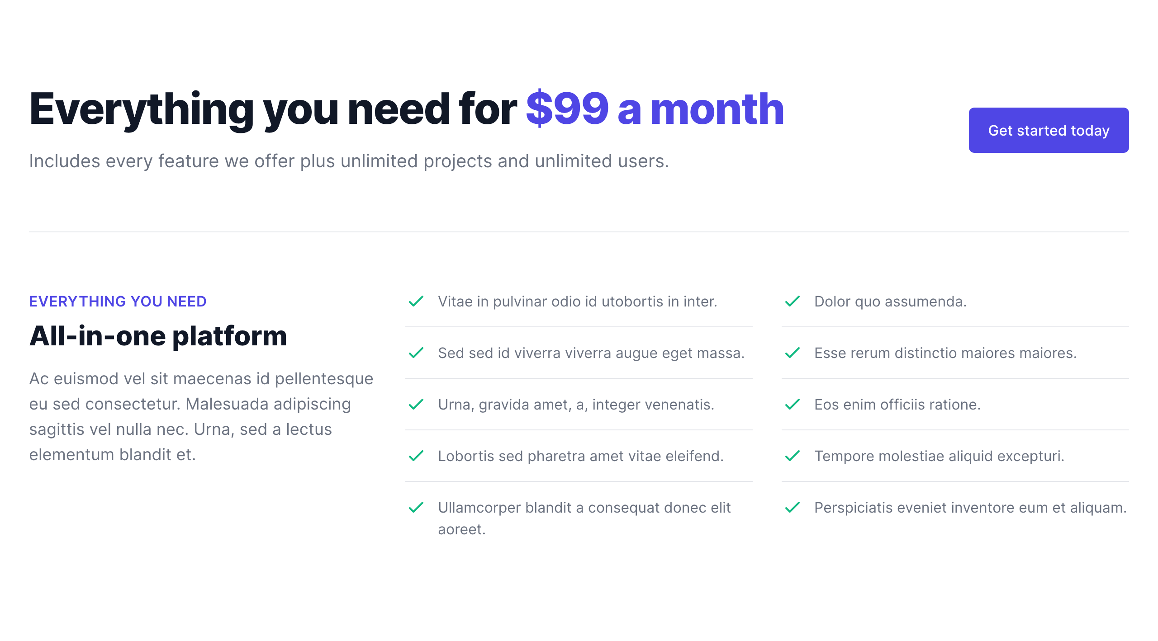Click checkmark next to Eos enim officiis ratione

tap(792, 404)
